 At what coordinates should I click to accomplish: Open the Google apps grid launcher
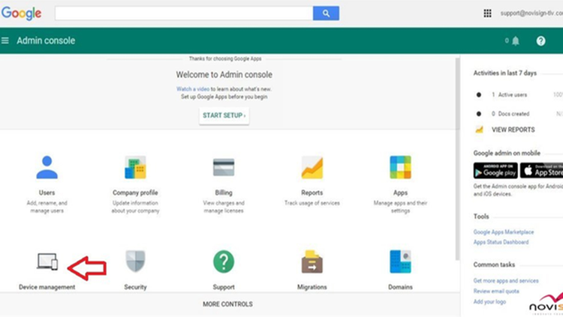[487, 13]
